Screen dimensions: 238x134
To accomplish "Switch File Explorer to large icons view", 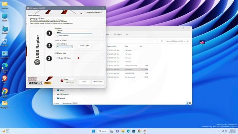I will (x=190, y=103).
